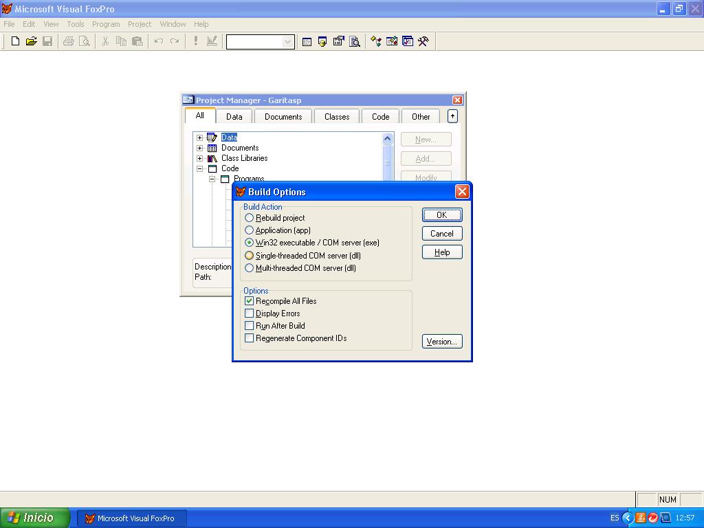Select the Application (app) build action
This screenshot has width=704, height=528.
click(x=249, y=230)
